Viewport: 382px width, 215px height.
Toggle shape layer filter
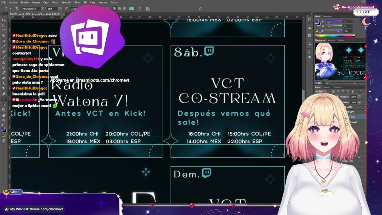click(348, 91)
